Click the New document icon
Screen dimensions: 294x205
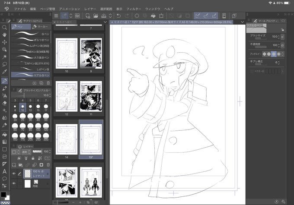coord(88,16)
